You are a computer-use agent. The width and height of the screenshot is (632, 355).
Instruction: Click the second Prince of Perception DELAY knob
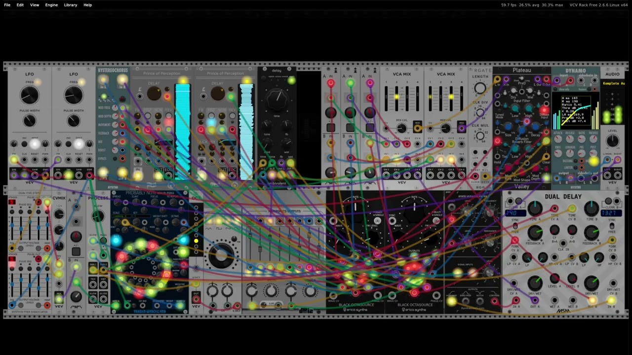coord(218,94)
